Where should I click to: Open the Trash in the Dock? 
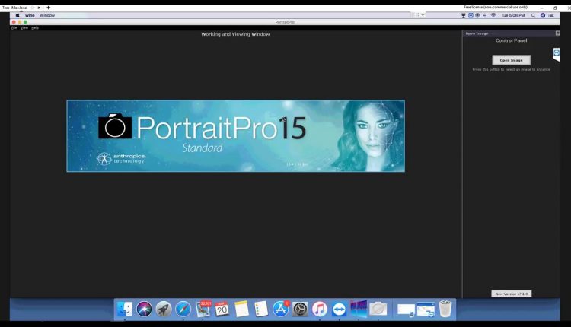(445, 309)
